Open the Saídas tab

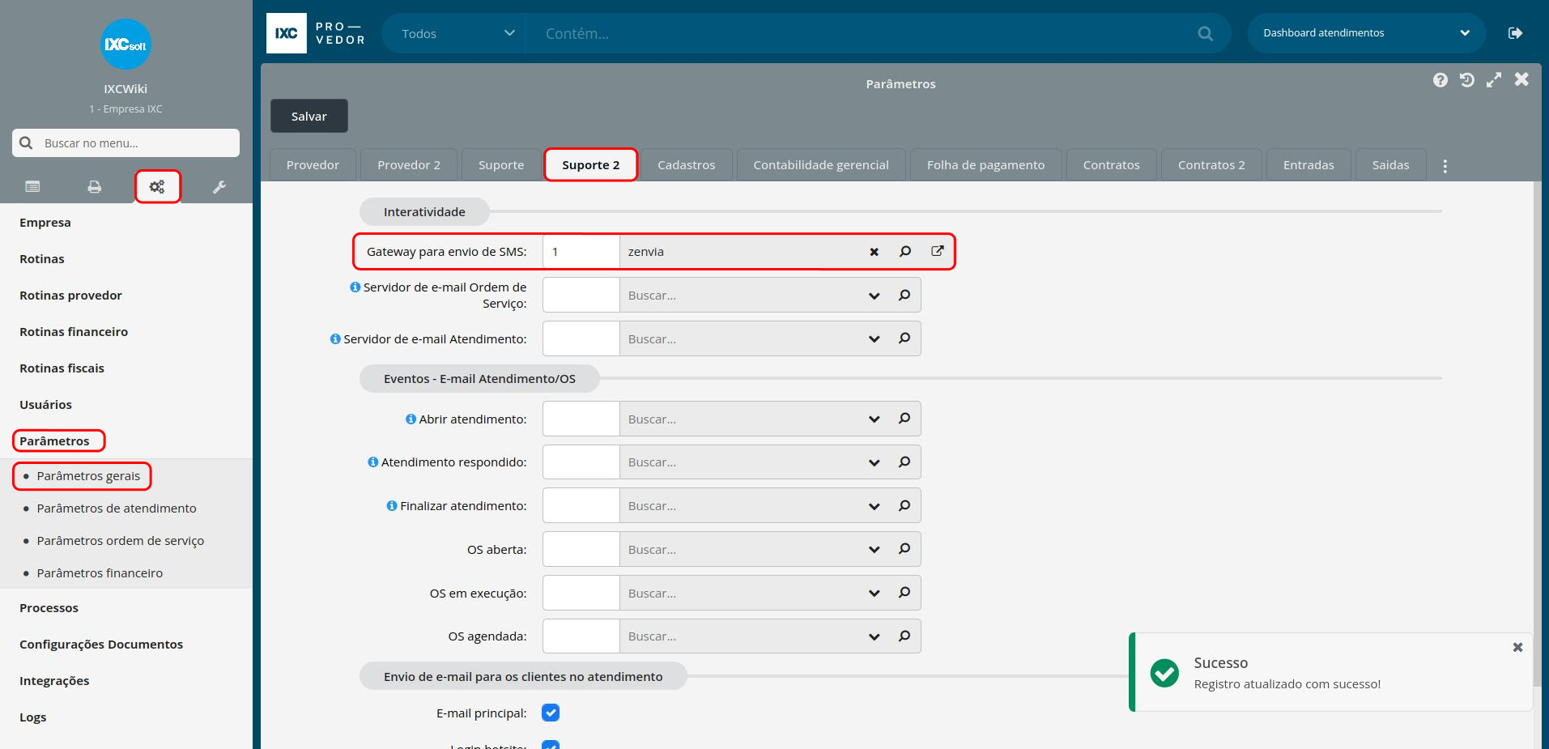pyautogui.click(x=1390, y=165)
